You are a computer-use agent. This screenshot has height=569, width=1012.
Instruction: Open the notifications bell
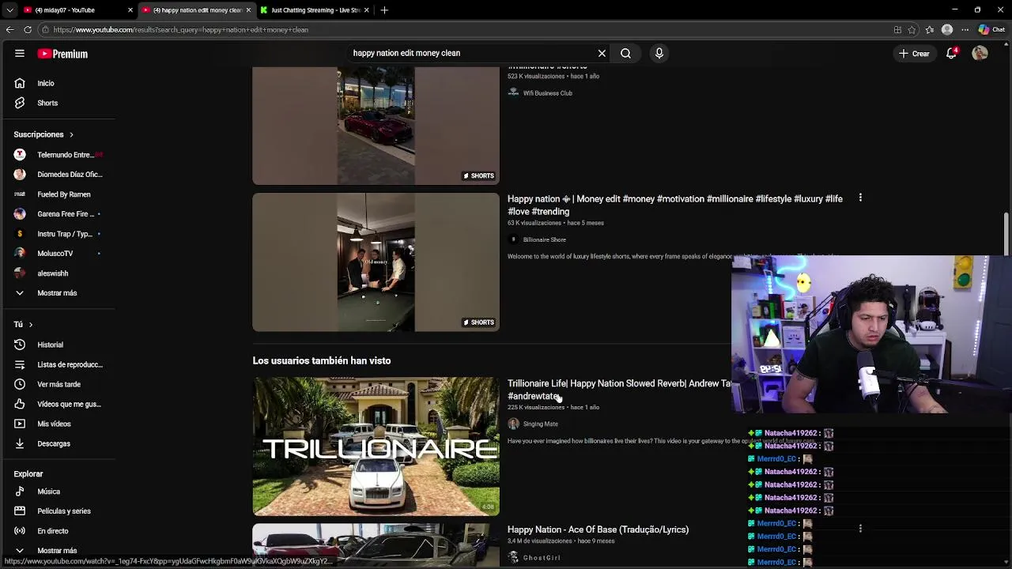coord(952,54)
